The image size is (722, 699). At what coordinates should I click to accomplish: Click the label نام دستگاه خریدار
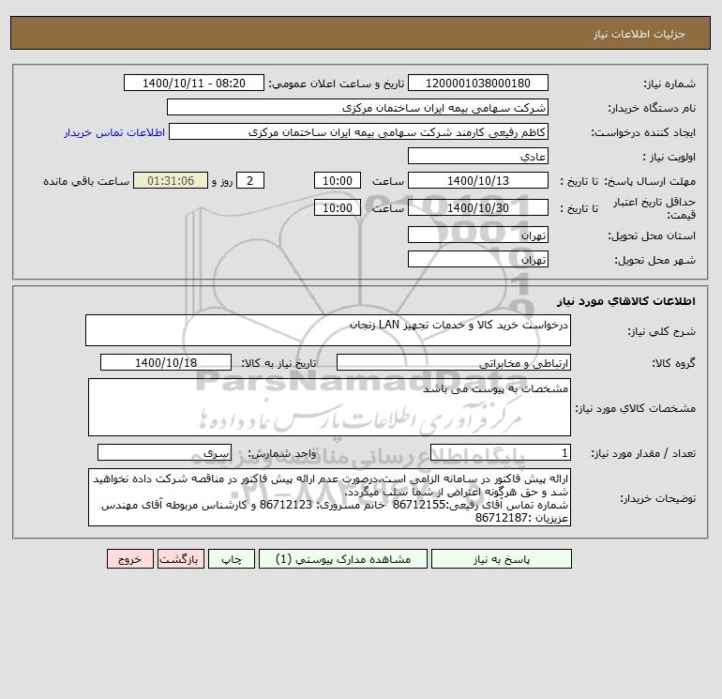652,108
